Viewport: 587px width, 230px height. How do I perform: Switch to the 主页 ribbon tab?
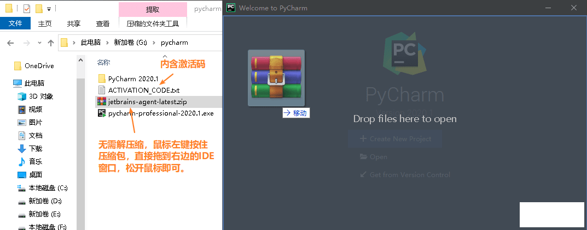45,23
